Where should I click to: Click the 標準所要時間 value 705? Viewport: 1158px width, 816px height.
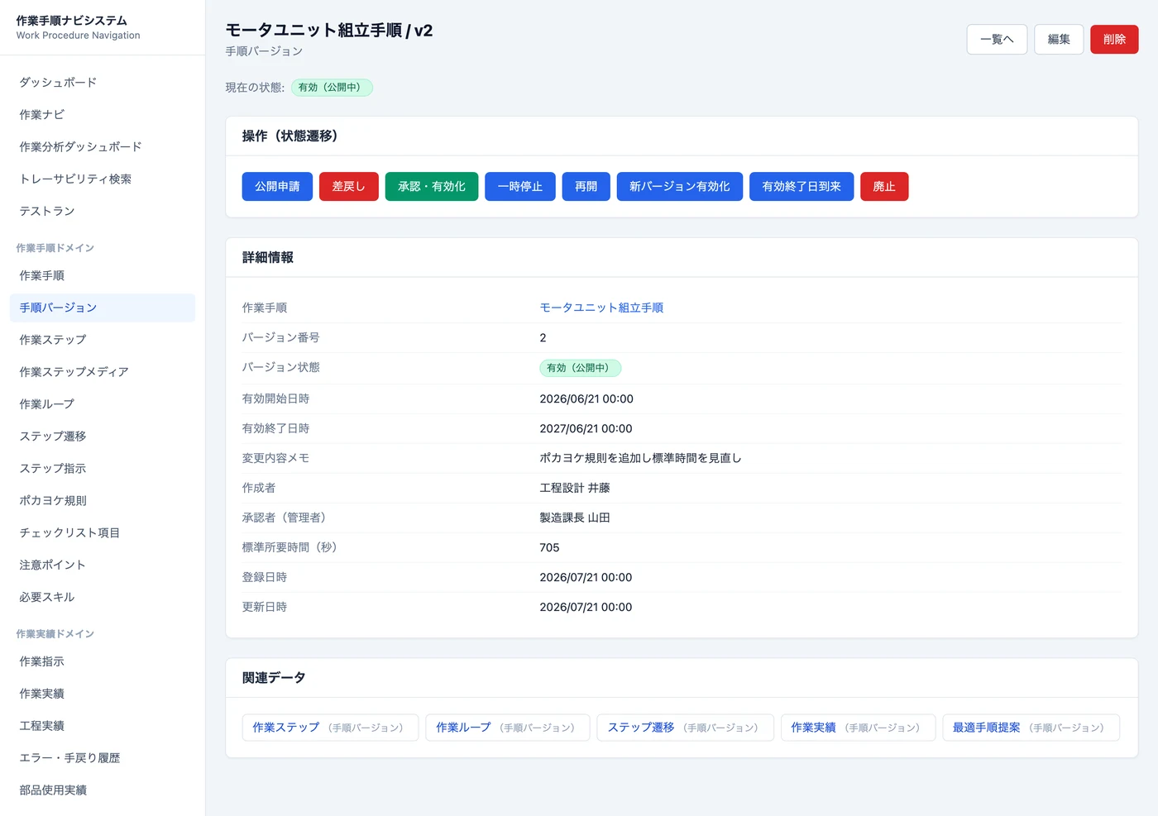(549, 547)
